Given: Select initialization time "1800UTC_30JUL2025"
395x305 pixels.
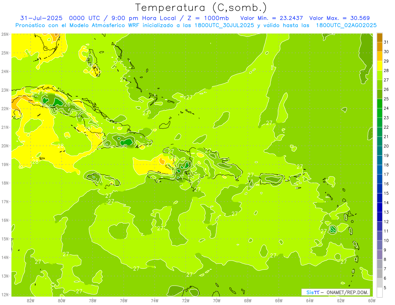Looking at the screenshot, I should 224,25.
